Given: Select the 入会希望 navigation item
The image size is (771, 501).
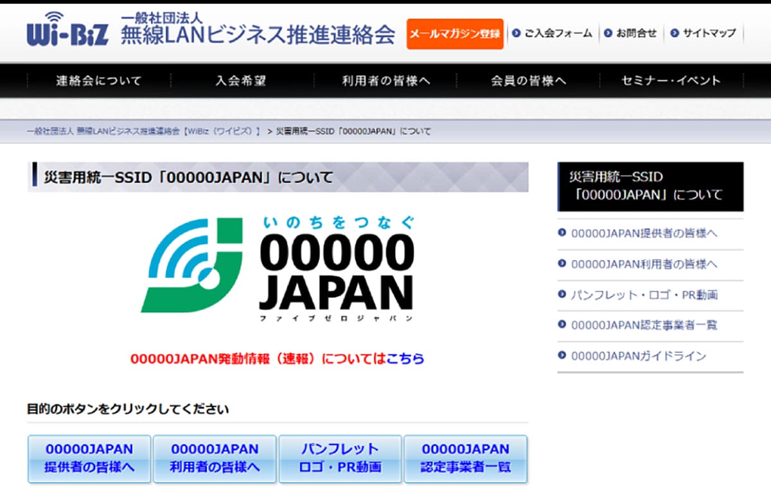Looking at the screenshot, I should [241, 81].
